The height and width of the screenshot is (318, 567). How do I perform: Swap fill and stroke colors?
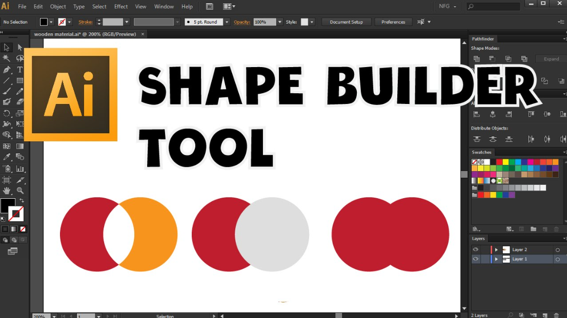[x=22, y=201]
